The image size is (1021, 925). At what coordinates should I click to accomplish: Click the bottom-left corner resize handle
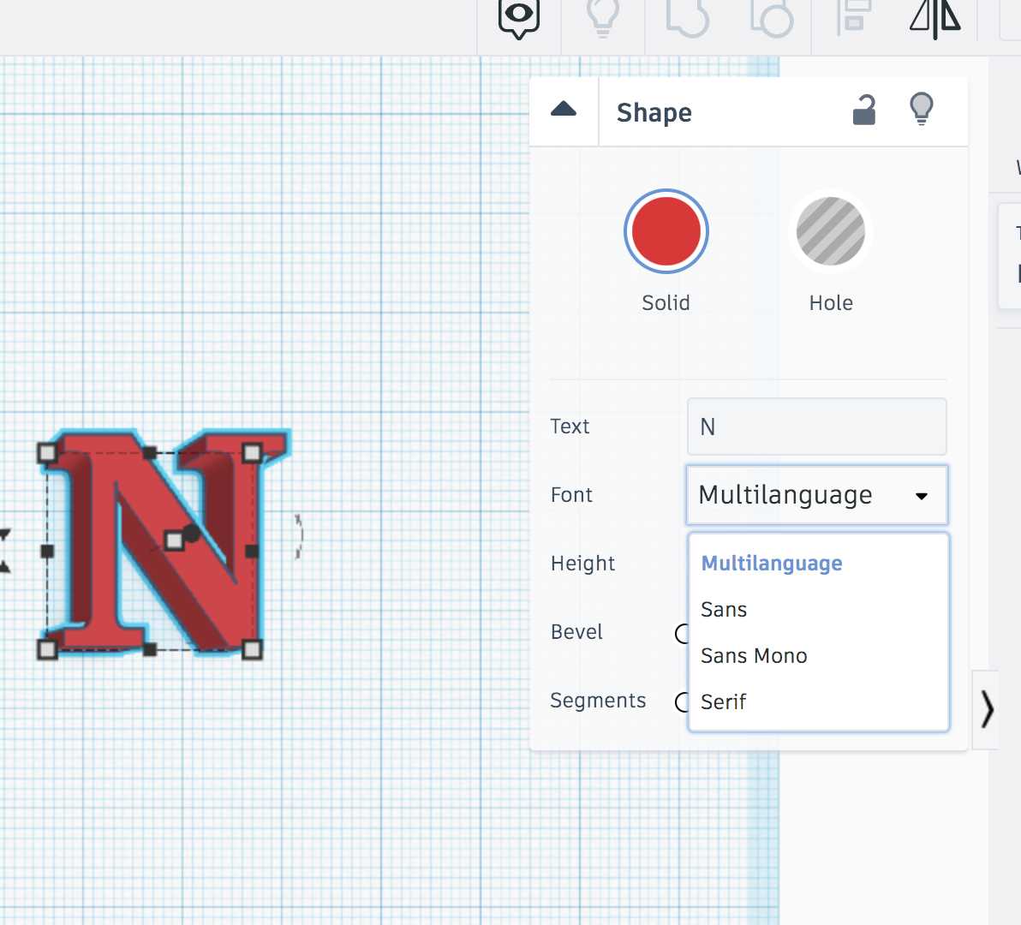point(47,649)
